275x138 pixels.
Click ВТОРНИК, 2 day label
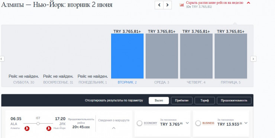pos(127,83)
